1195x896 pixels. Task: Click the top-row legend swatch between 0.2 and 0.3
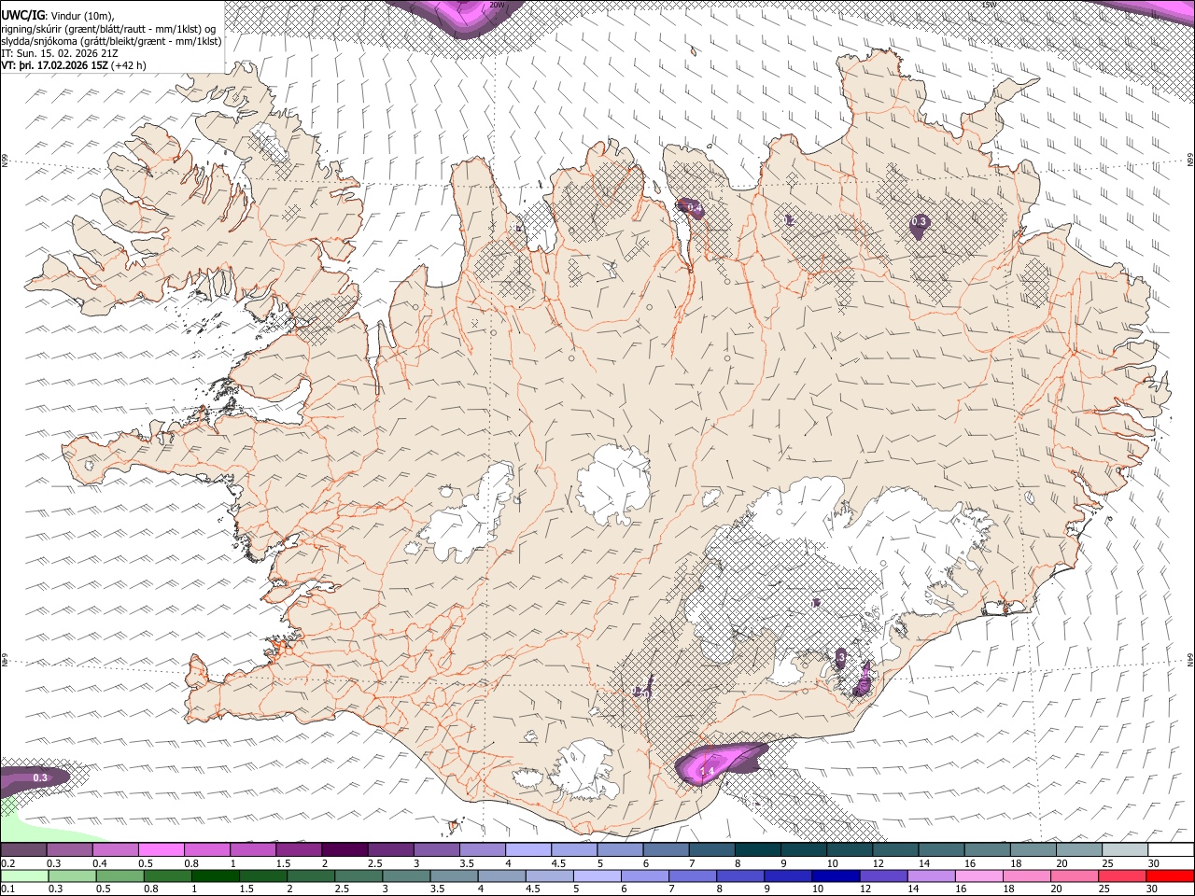24,850
